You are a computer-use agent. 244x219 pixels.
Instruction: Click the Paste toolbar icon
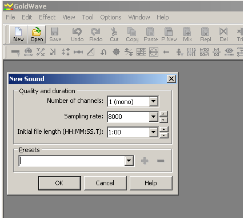click(x=150, y=34)
